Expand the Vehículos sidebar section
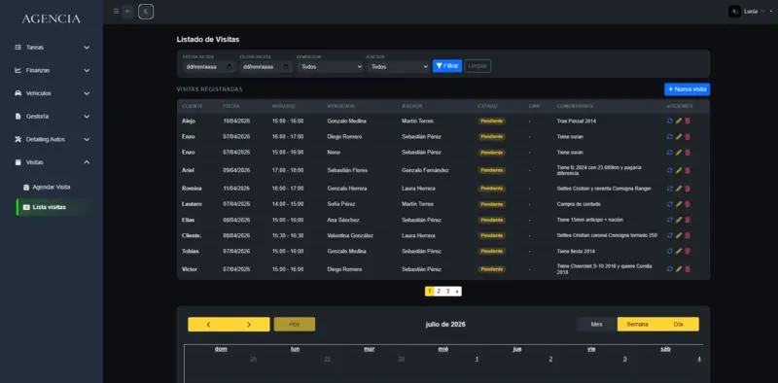Image resolution: width=778 pixels, height=383 pixels. (x=52, y=93)
